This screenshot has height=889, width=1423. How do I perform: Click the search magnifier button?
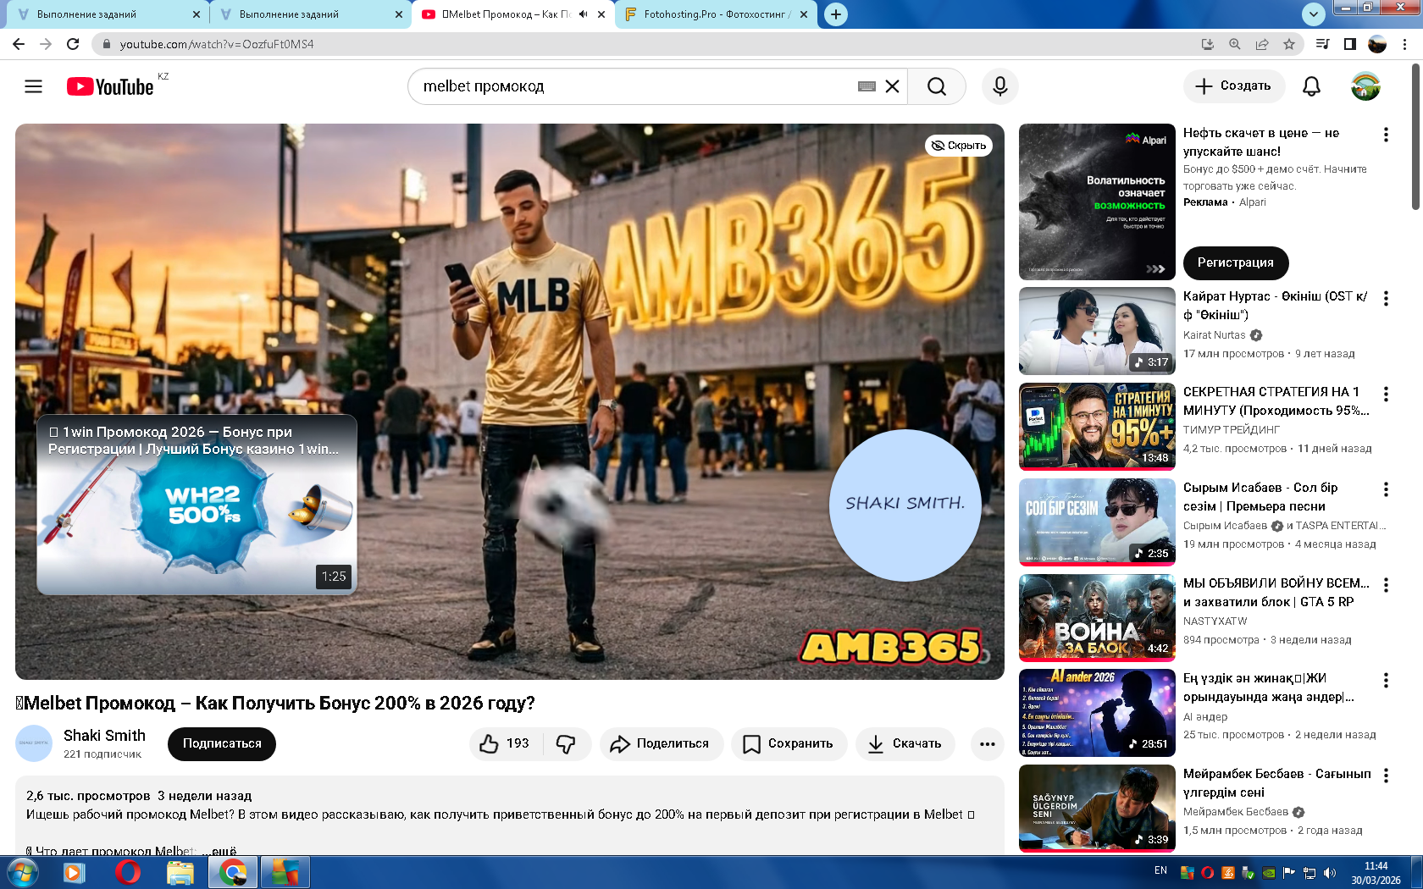(936, 86)
